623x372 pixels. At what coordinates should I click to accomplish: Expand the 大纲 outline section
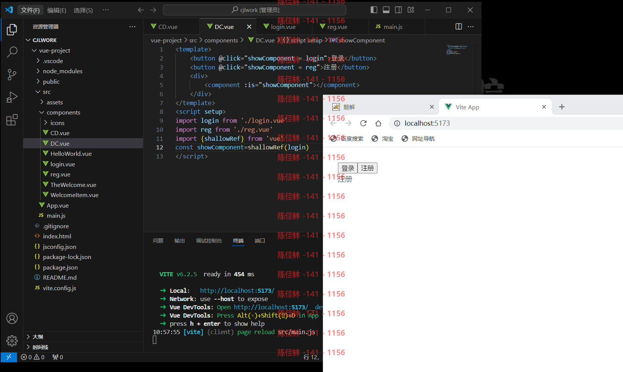click(83, 337)
